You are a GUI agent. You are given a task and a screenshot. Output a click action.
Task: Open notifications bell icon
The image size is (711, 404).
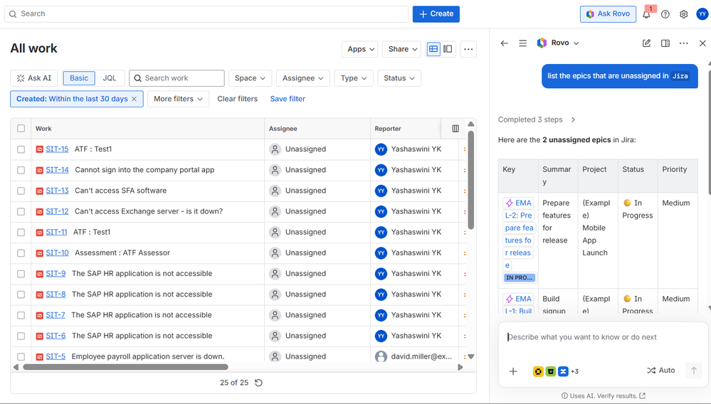646,14
